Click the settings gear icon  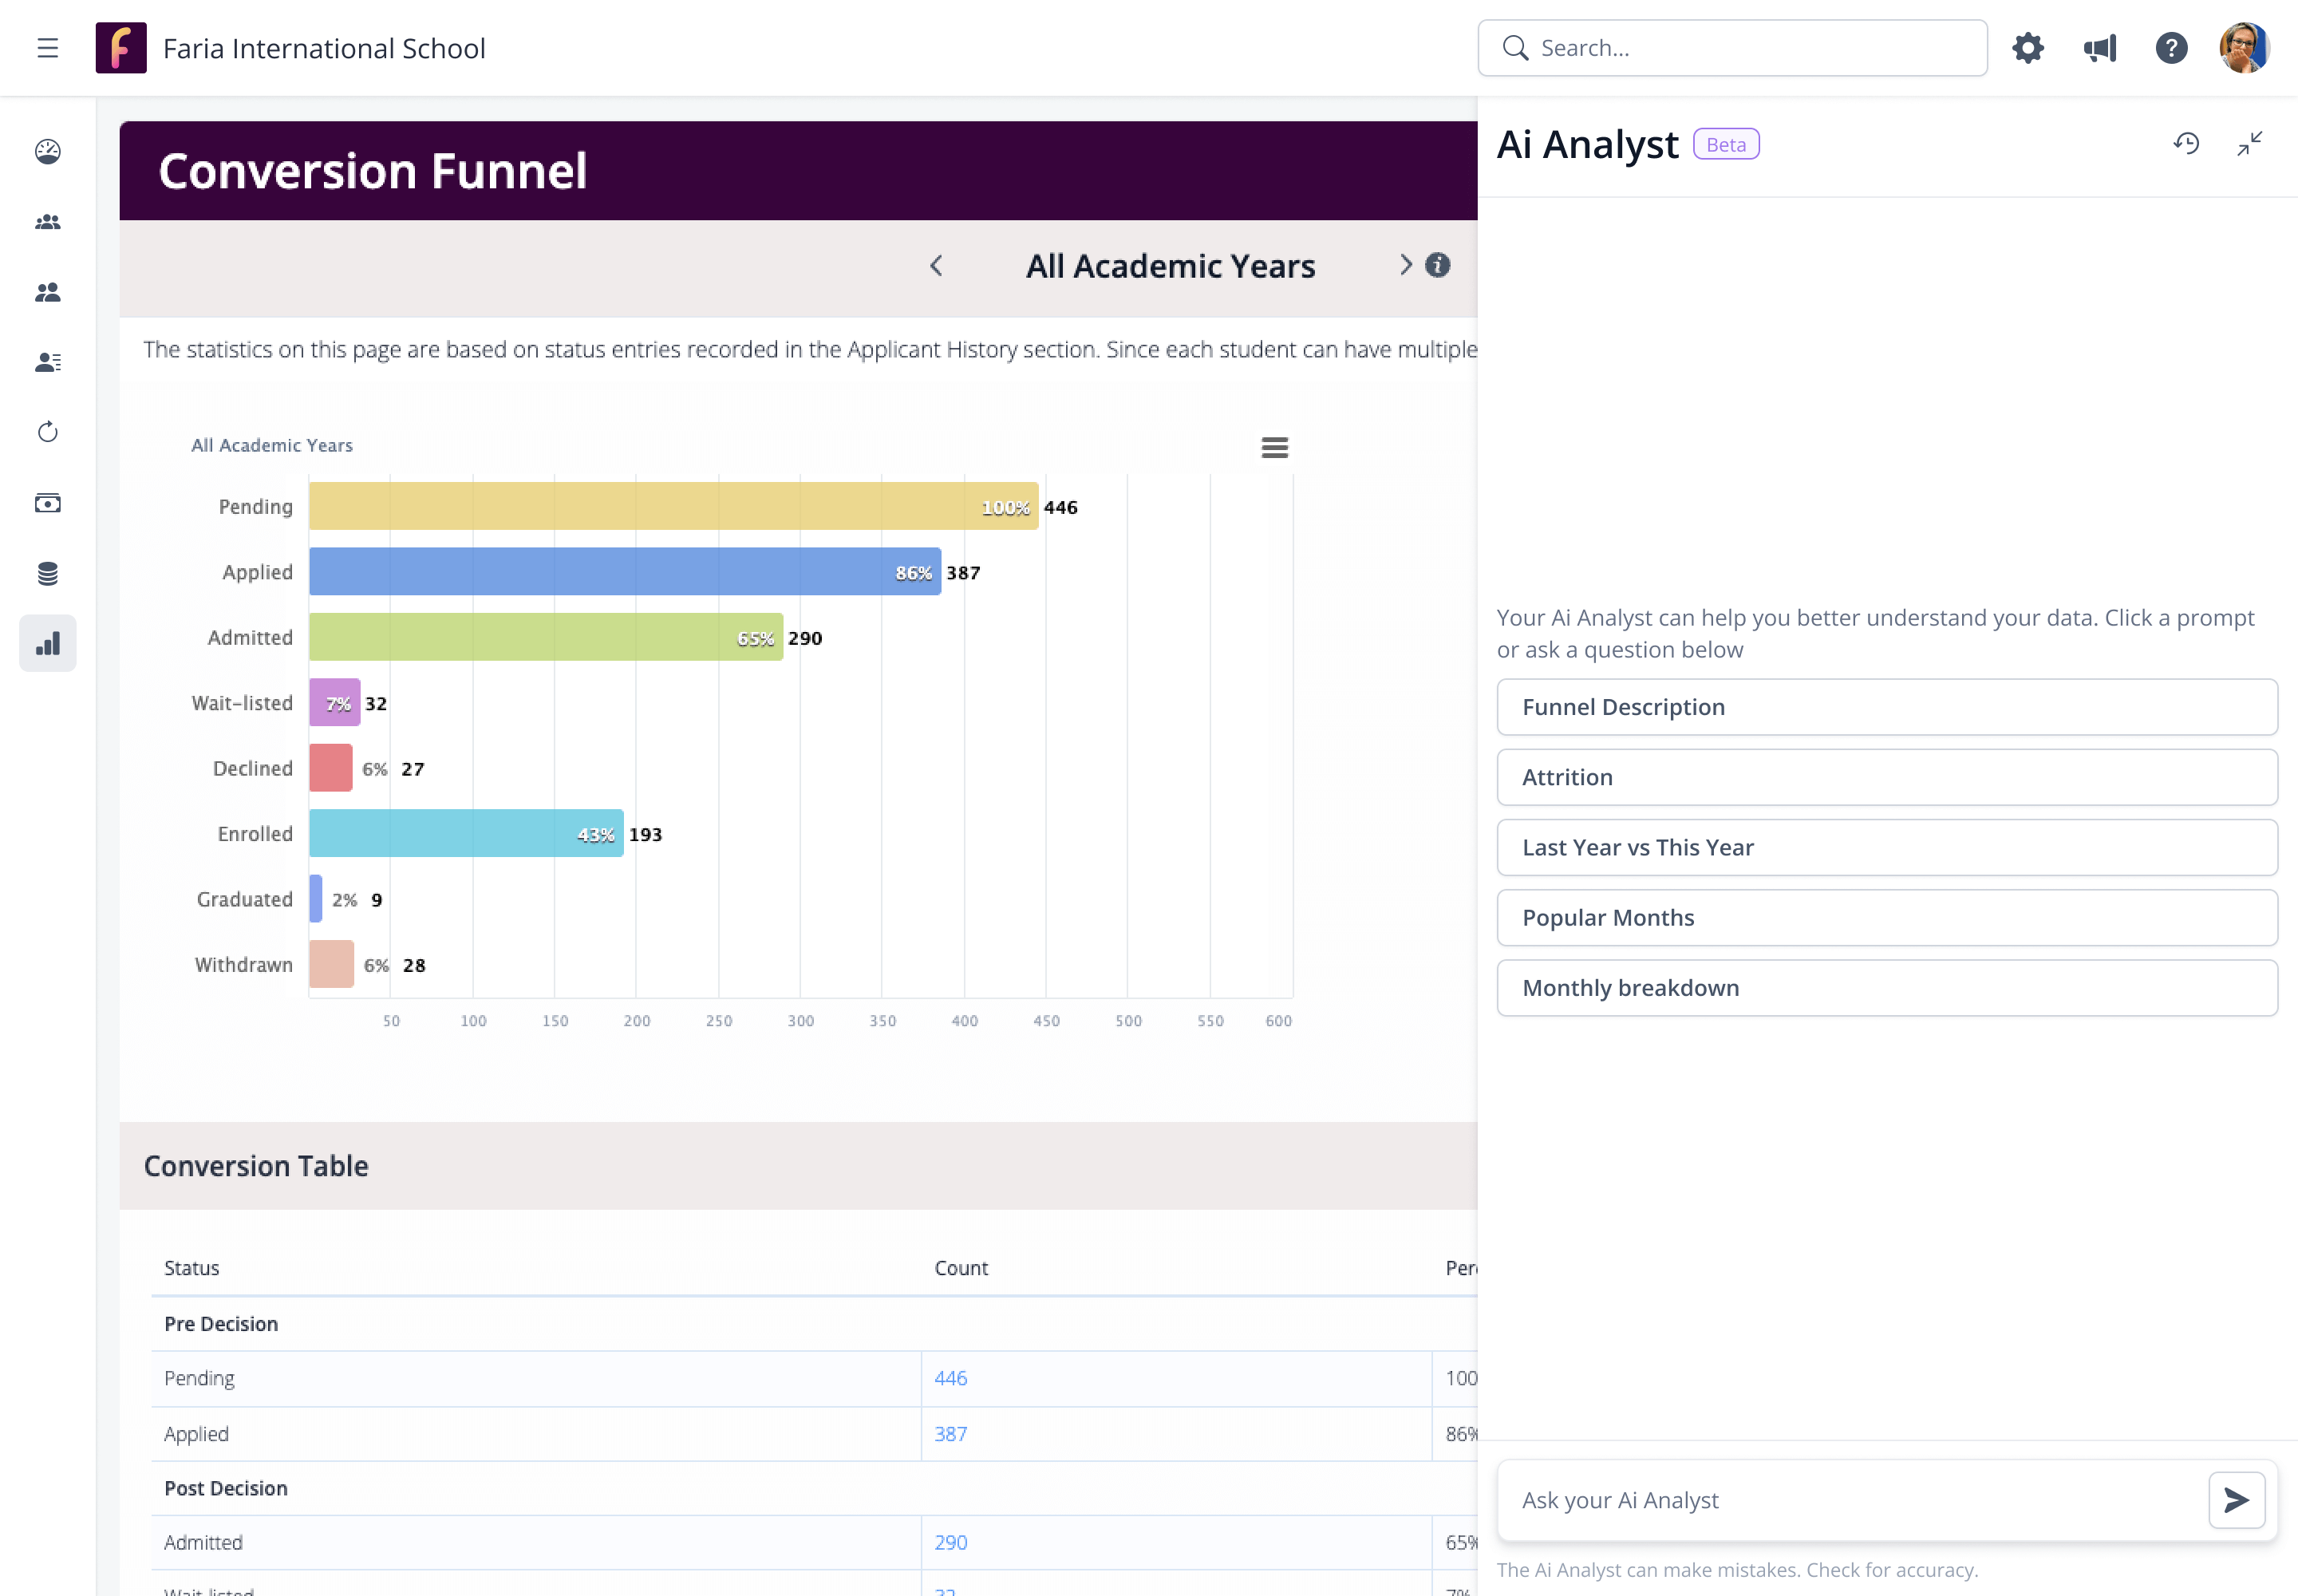click(2028, 48)
